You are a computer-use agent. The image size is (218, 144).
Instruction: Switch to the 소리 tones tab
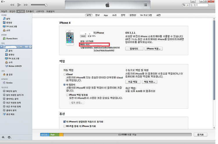(114, 15)
